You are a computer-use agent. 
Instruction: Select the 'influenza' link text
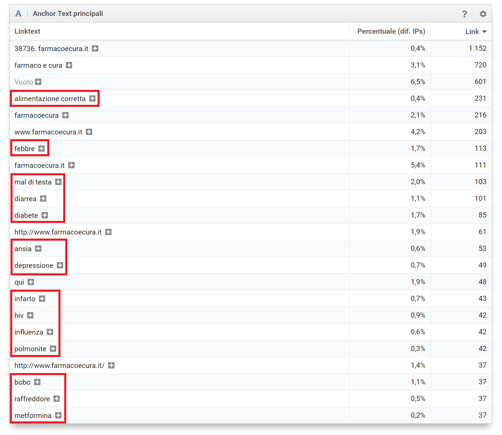point(29,332)
